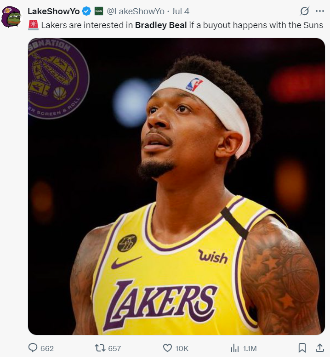Click the blue verified checkmark badge
330x357 pixels.
tap(86, 11)
